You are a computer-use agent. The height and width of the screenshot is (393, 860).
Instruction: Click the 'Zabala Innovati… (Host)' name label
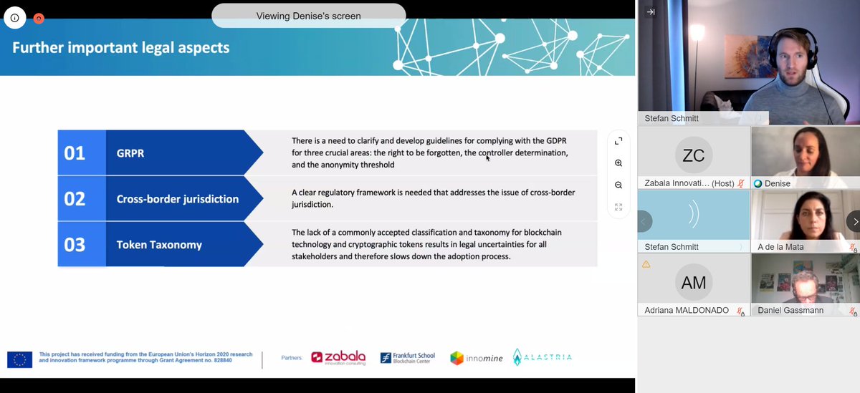[688, 184]
